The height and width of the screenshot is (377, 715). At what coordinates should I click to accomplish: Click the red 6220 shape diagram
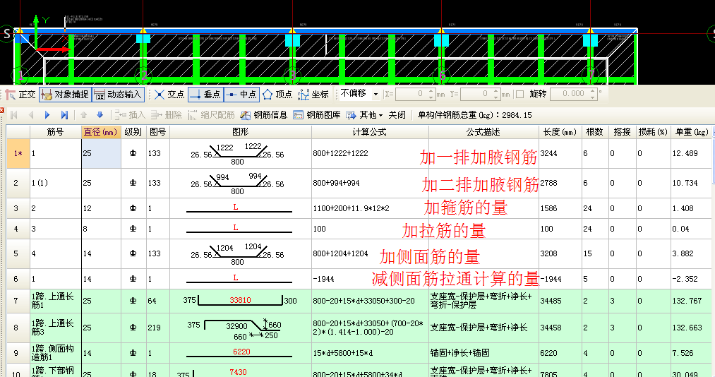coord(240,353)
